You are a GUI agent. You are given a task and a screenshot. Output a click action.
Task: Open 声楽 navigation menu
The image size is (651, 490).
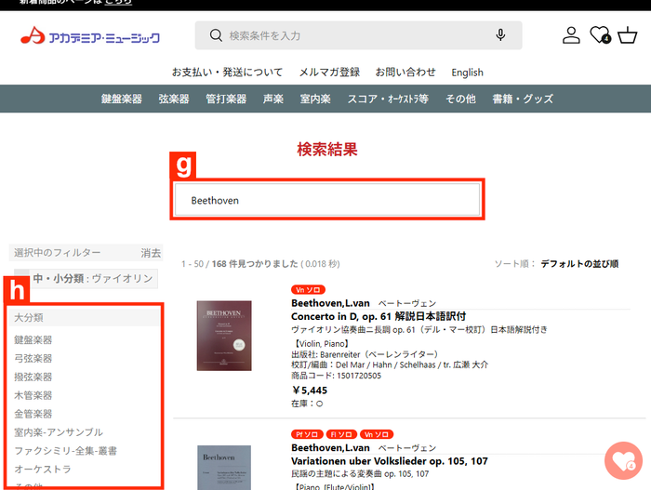[273, 99]
